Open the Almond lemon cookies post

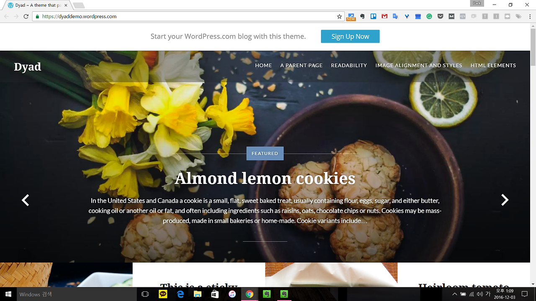pos(265,178)
